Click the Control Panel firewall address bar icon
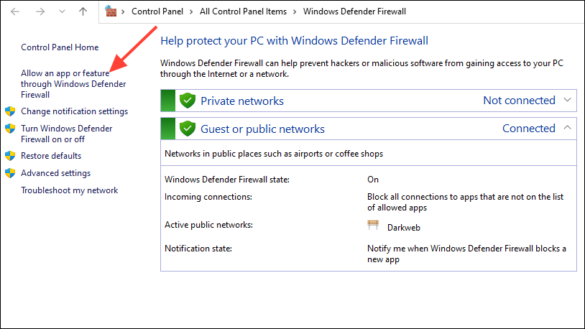Screen dimensions: 585x329 [111, 11]
